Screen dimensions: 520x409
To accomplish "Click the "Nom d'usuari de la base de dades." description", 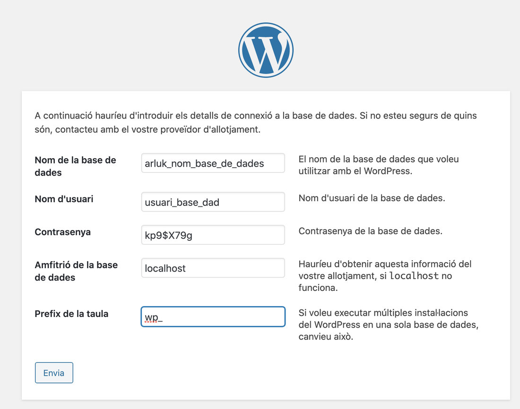I will 372,198.
